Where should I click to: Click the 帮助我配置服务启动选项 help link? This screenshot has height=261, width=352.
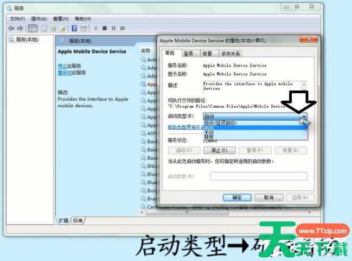click(185, 127)
